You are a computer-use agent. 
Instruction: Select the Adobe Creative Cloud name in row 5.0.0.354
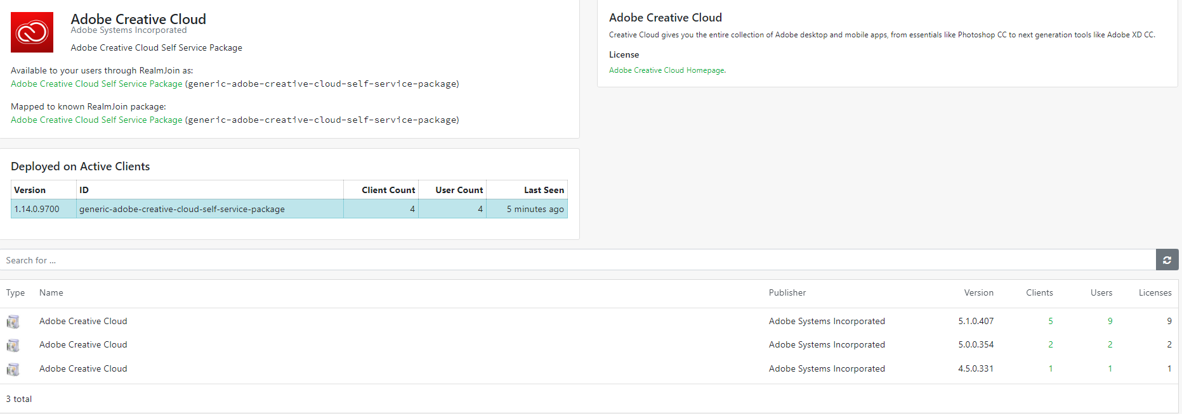83,344
